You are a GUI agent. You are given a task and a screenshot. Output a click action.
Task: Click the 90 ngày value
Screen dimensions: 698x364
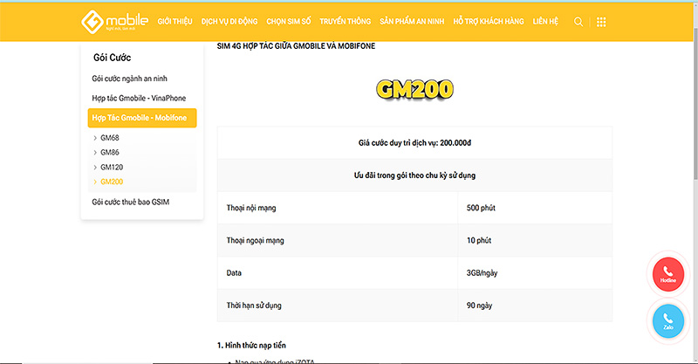coord(479,306)
